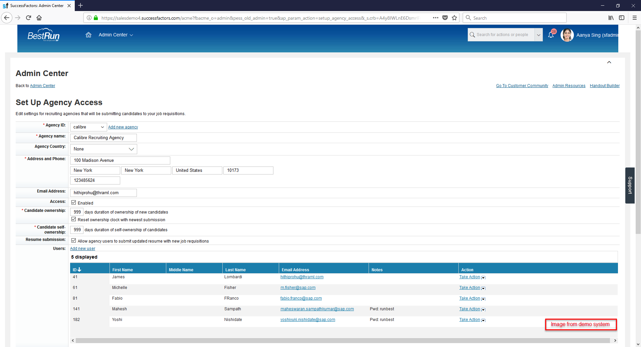
Task: Click browser home button
Action: coord(39,18)
